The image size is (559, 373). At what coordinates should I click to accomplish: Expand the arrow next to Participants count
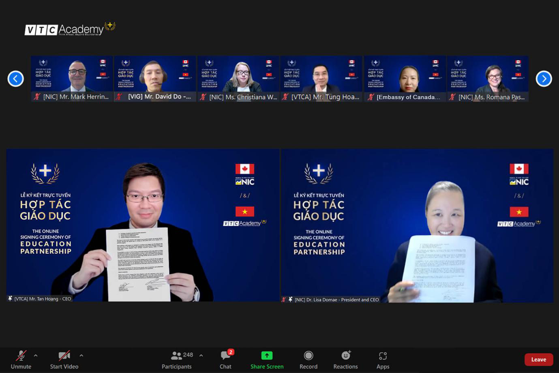pos(201,356)
